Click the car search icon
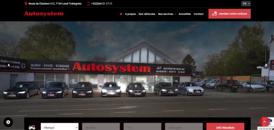The width and height of the screenshot is (274, 130). 32,127
